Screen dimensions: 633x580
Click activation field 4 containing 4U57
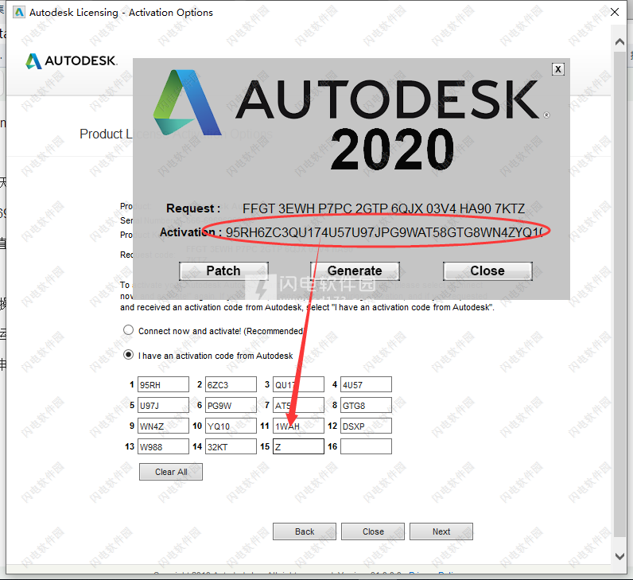point(366,384)
